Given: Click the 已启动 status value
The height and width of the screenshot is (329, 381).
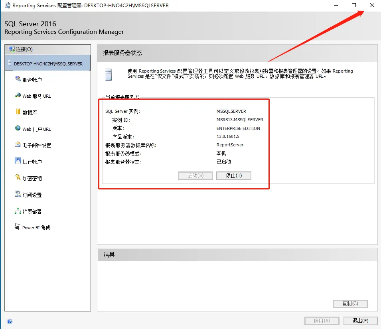Looking at the screenshot, I should [223, 162].
